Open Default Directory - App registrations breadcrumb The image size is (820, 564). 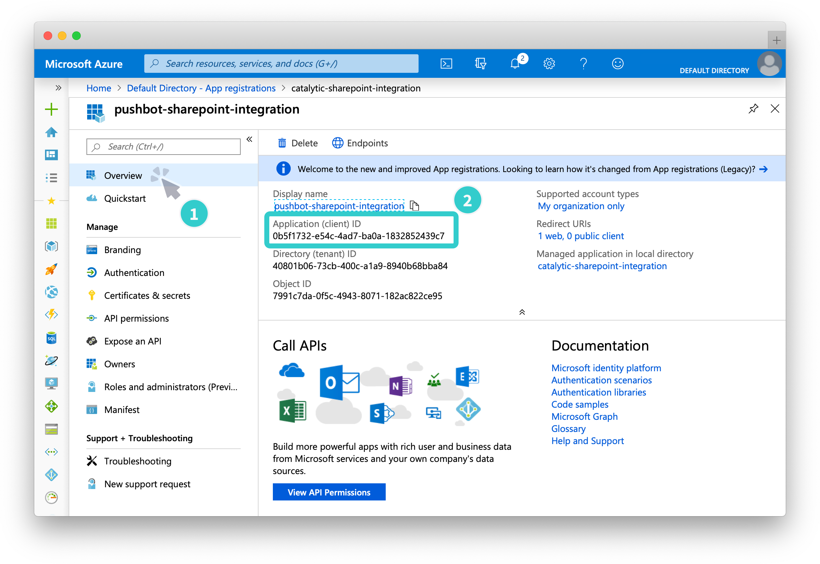click(201, 88)
